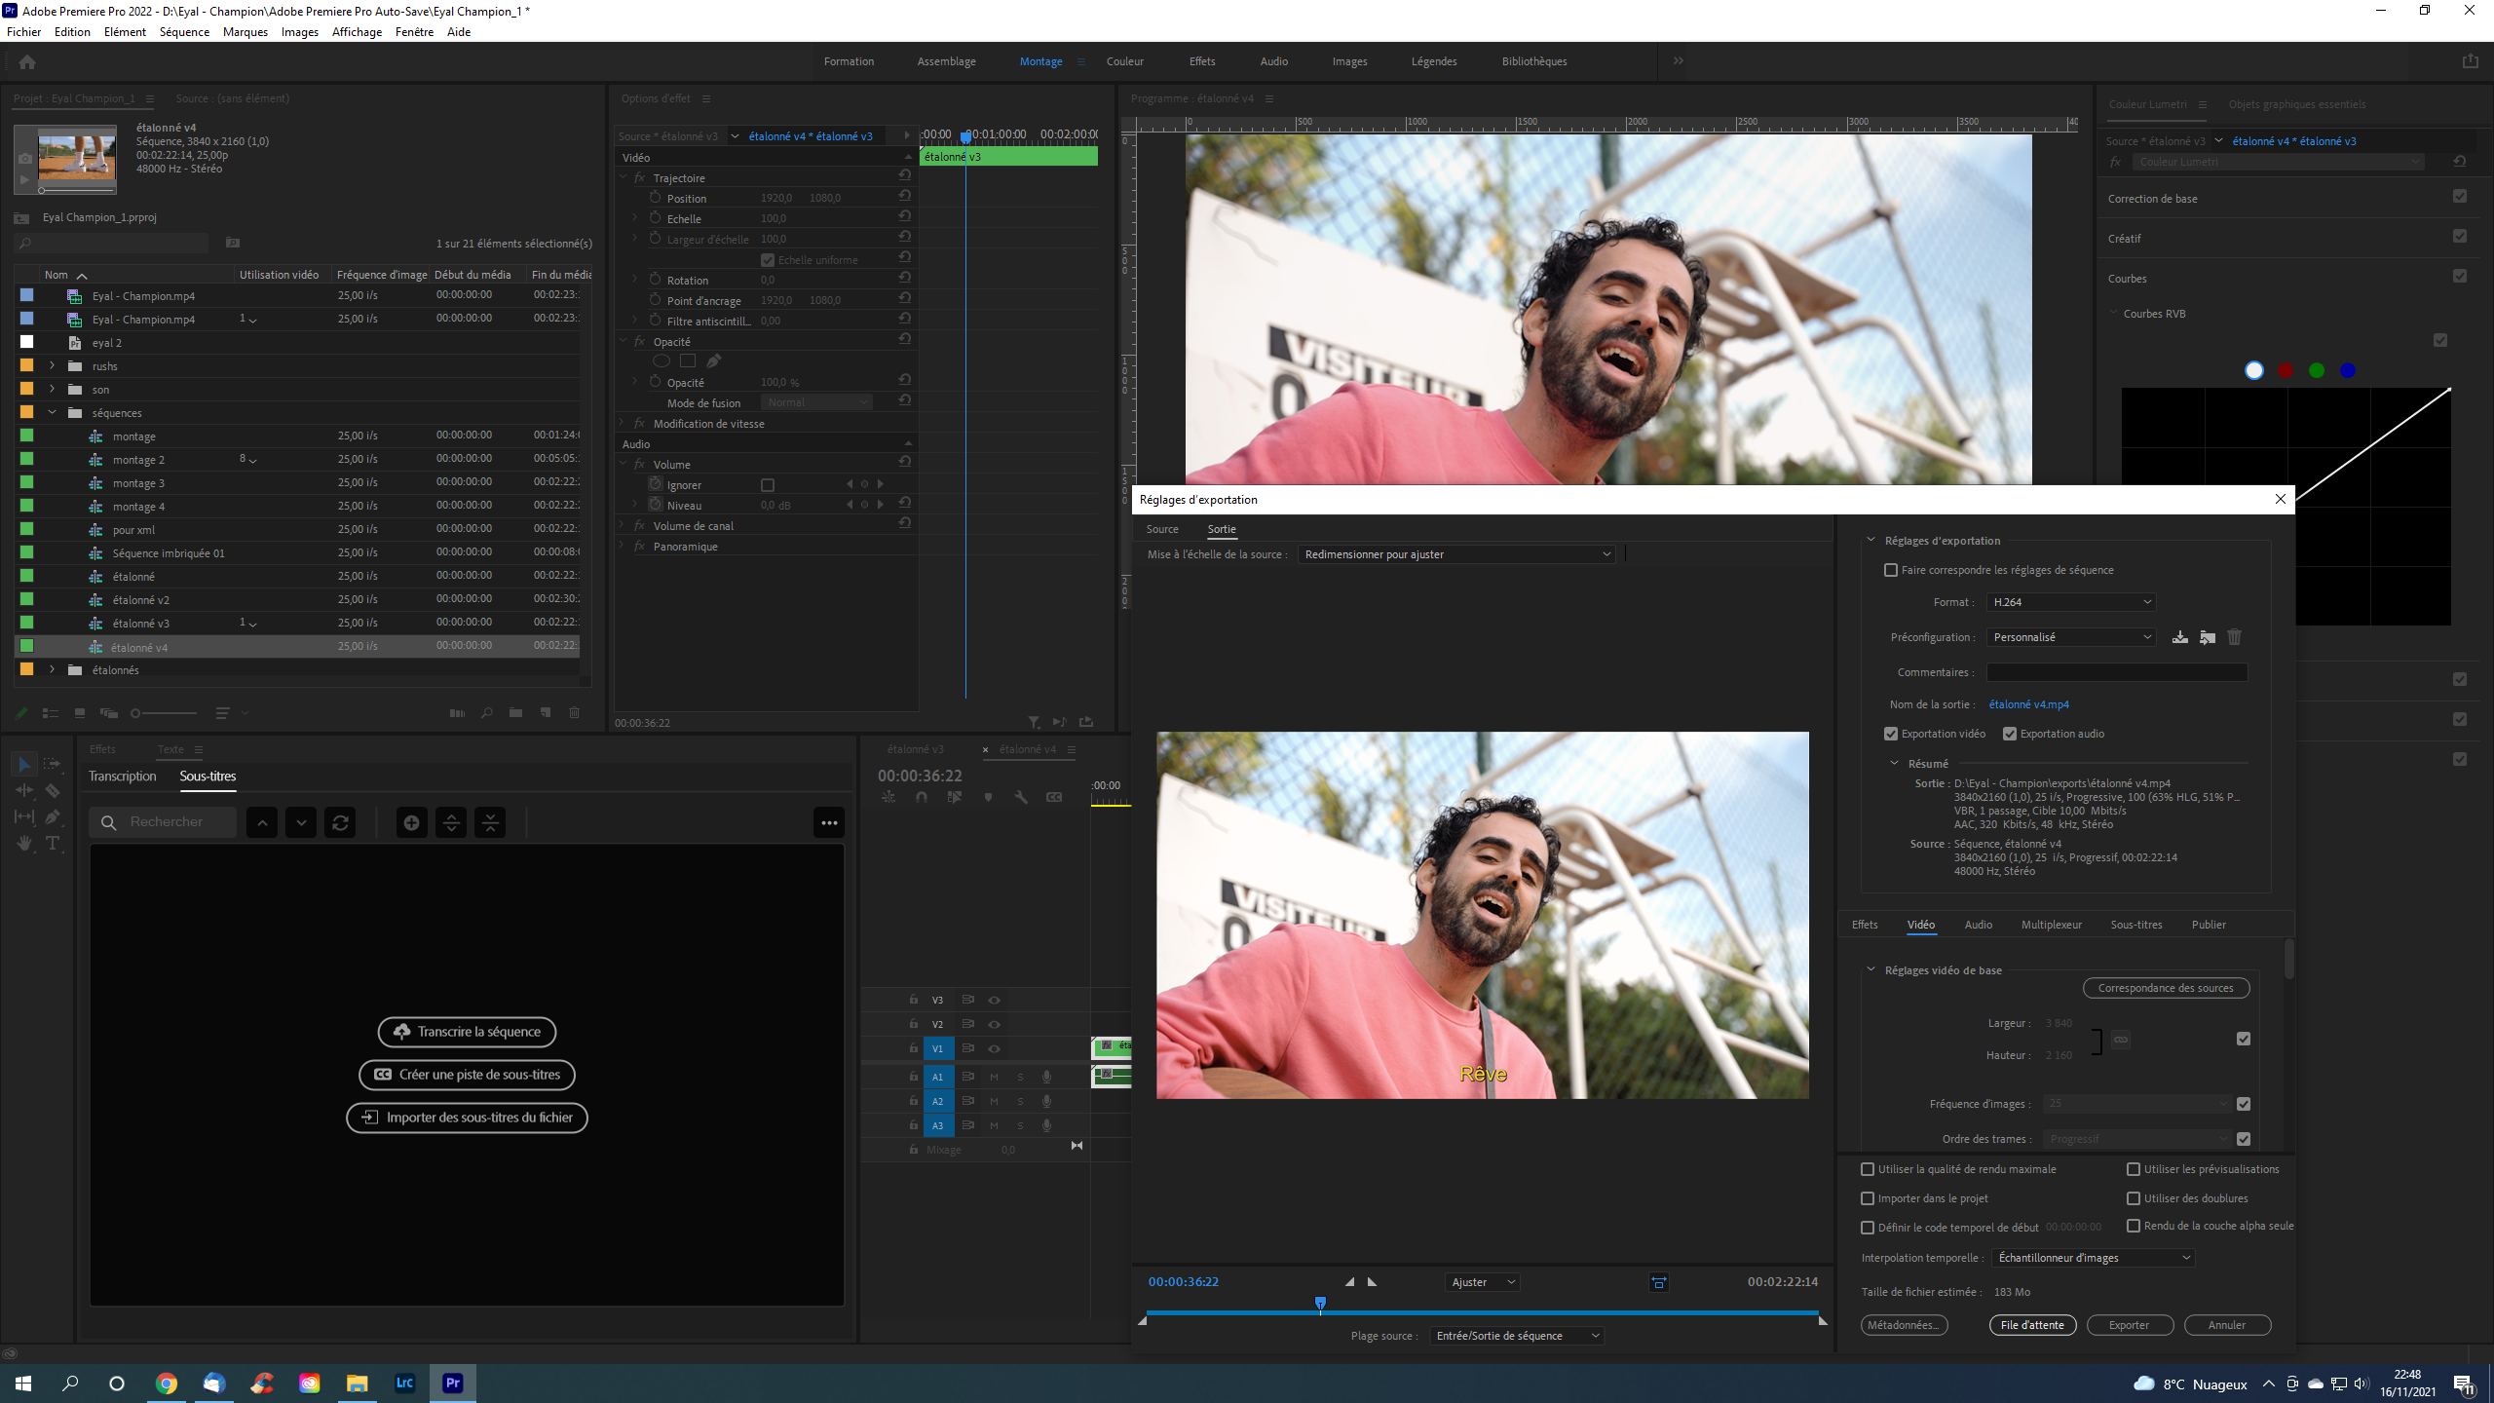The width and height of the screenshot is (2494, 1403).
Task: Add a new caption segment with plus icon
Action: coord(411,822)
